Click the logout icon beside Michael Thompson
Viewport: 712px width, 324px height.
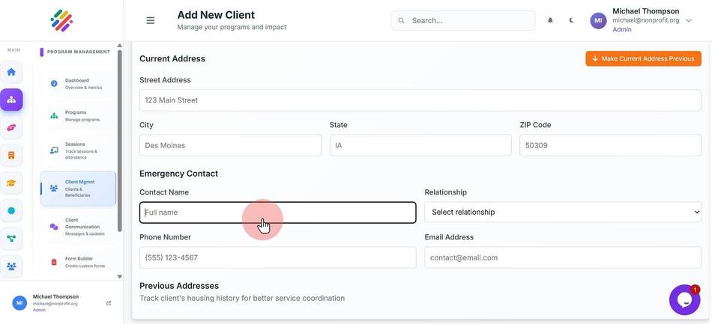(x=109, y=303)
